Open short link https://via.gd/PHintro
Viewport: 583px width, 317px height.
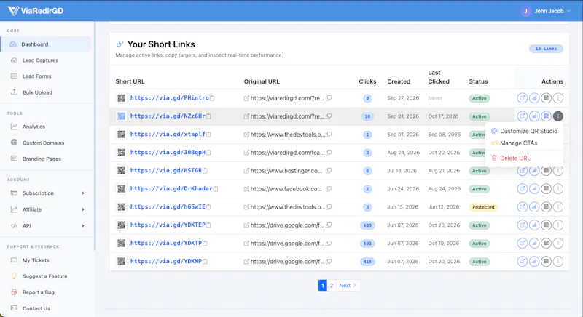pyautogui.click(x=169, y=98)
